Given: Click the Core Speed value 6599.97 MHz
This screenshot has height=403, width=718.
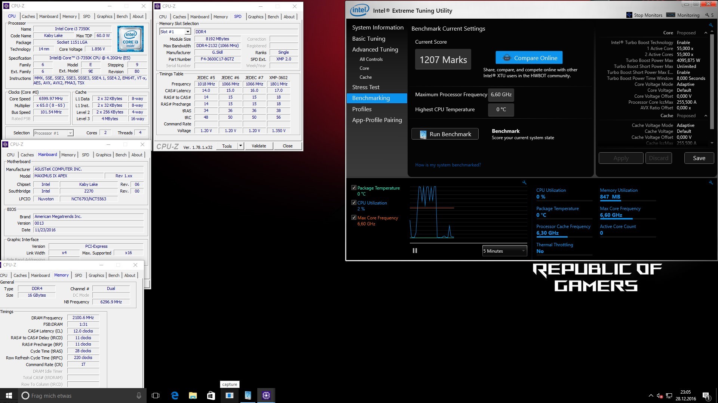Looking at the screenshot, I should (51, 99).
